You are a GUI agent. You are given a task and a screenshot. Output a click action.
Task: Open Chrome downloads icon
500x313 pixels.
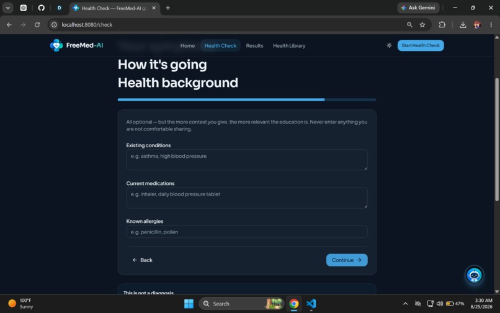click(x=463, y=25)
